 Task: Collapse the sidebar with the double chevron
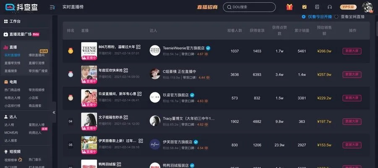coord(54,112)
